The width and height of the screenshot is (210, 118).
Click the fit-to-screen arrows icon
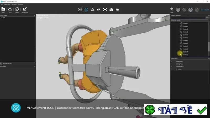tap(105, 10)
